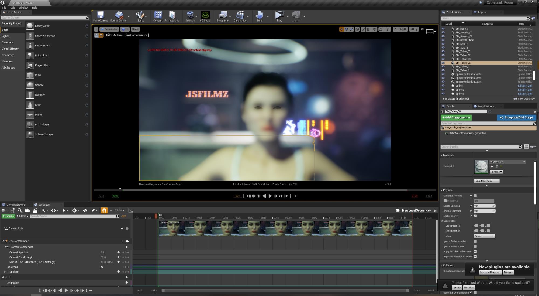Screen dimensions: 539x296
Task: Click the Bake Materials button
Action: pyautogui.click(x=486, y=181)
